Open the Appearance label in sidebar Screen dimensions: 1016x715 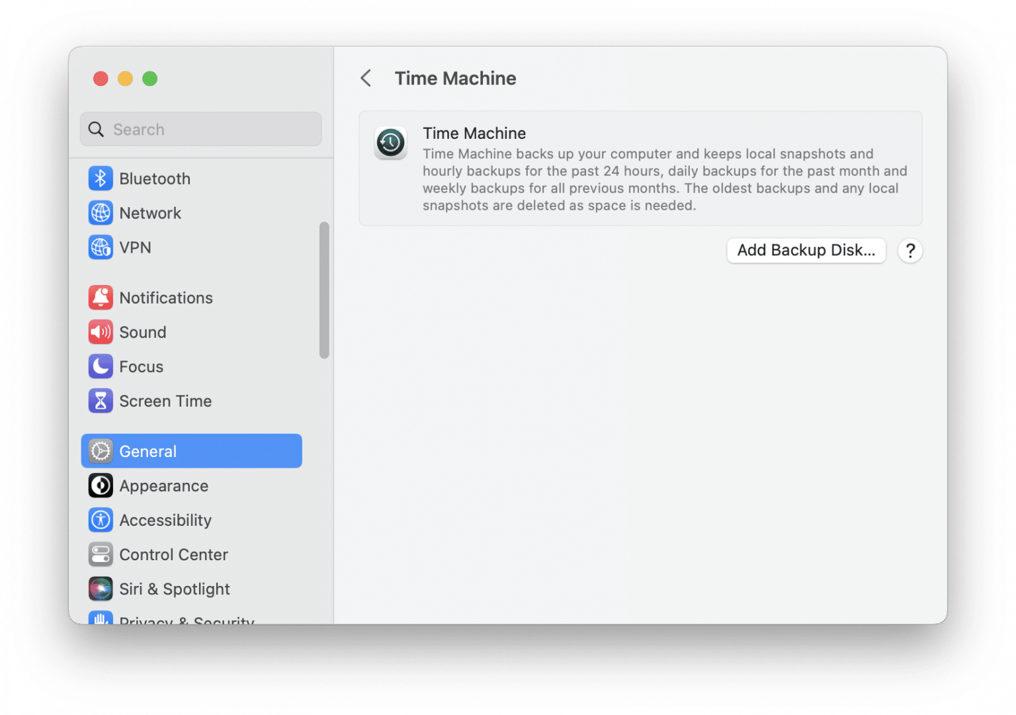pos(164,486)
